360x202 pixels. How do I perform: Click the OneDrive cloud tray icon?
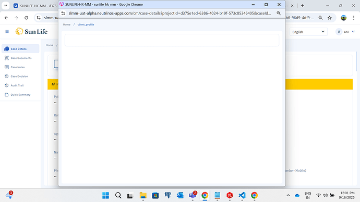pos(297,195)
